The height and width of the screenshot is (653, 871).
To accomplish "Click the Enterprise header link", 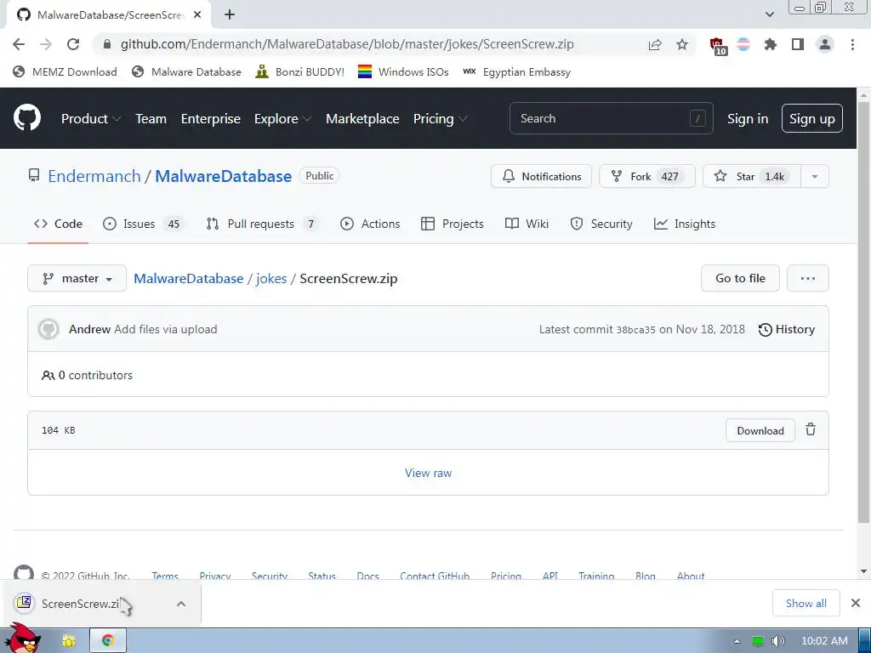I will point(211,118).
